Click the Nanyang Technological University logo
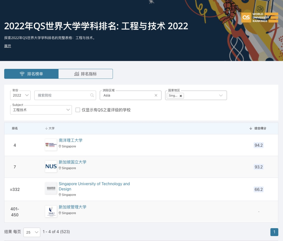Screen dimensions: 283x241 coord(51,145)
